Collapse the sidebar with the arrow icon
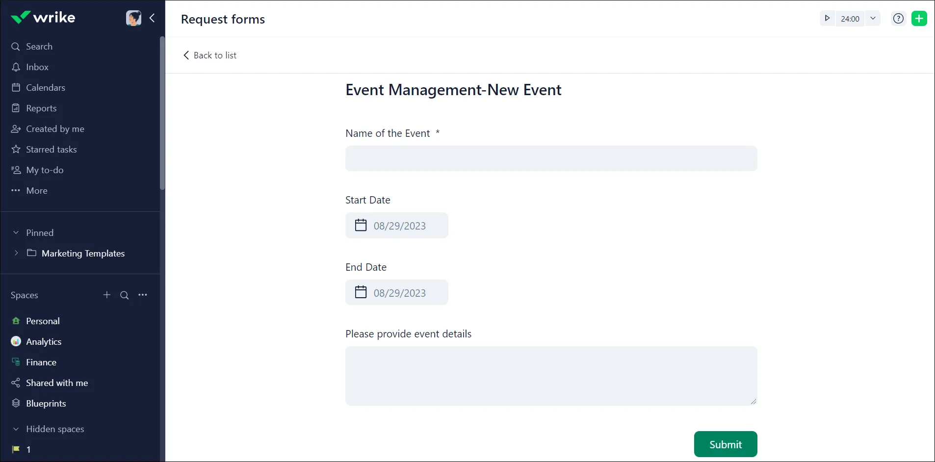The image size is (935, 462). pos(152,18)
